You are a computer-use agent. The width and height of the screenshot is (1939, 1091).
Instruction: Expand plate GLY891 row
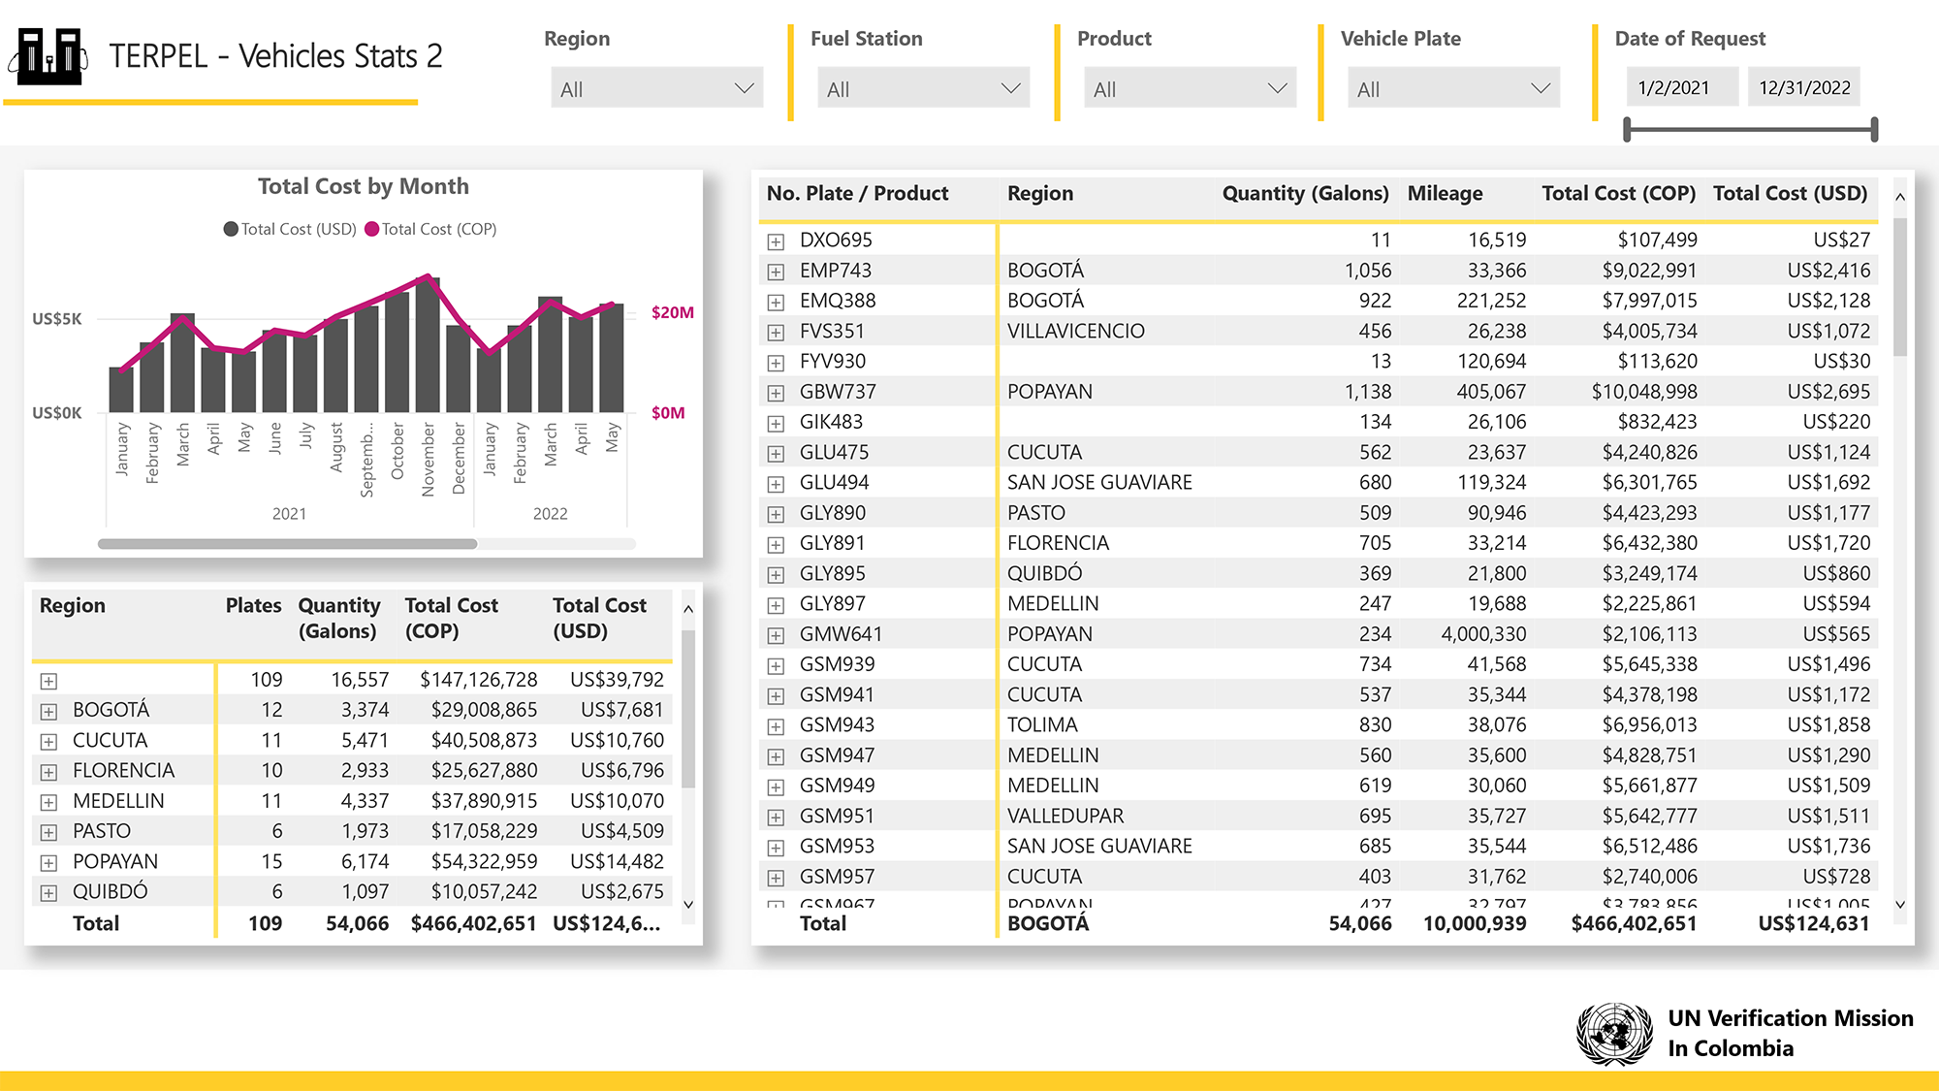776,544
